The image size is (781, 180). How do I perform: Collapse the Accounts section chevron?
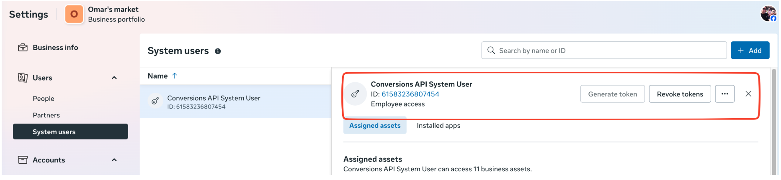[114, 160]
